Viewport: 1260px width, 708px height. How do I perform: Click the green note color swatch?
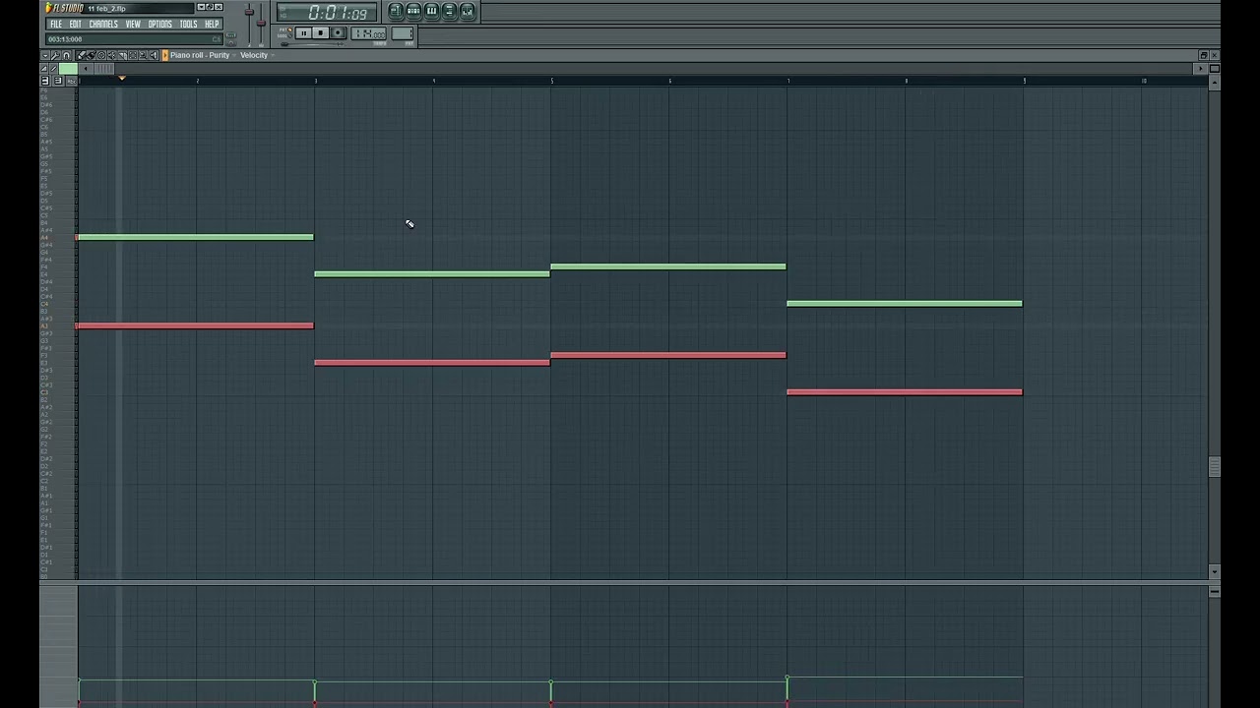pos(68,69)
